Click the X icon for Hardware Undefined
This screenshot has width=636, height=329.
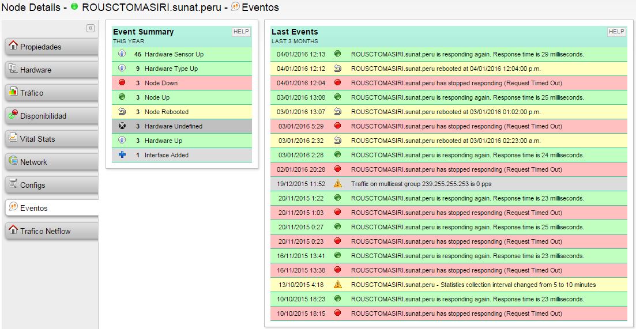point(122,126)
